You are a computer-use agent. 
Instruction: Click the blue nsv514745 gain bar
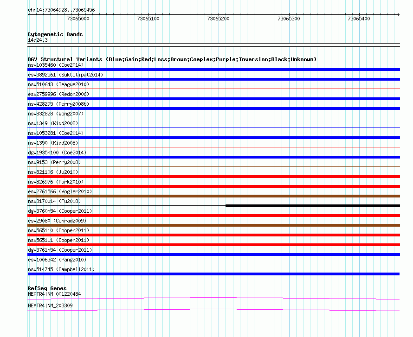tap(213, 274)
